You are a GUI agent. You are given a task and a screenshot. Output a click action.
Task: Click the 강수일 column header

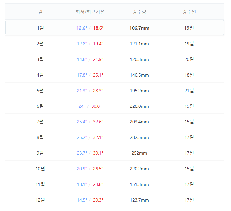pyautogui.click(x=189, y=12)
